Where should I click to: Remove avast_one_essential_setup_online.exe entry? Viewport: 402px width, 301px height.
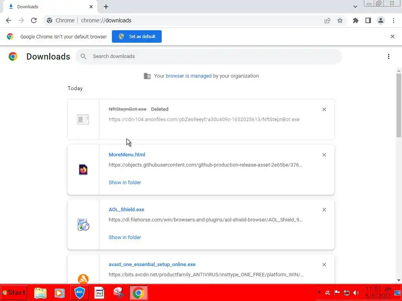coord(324,265)
